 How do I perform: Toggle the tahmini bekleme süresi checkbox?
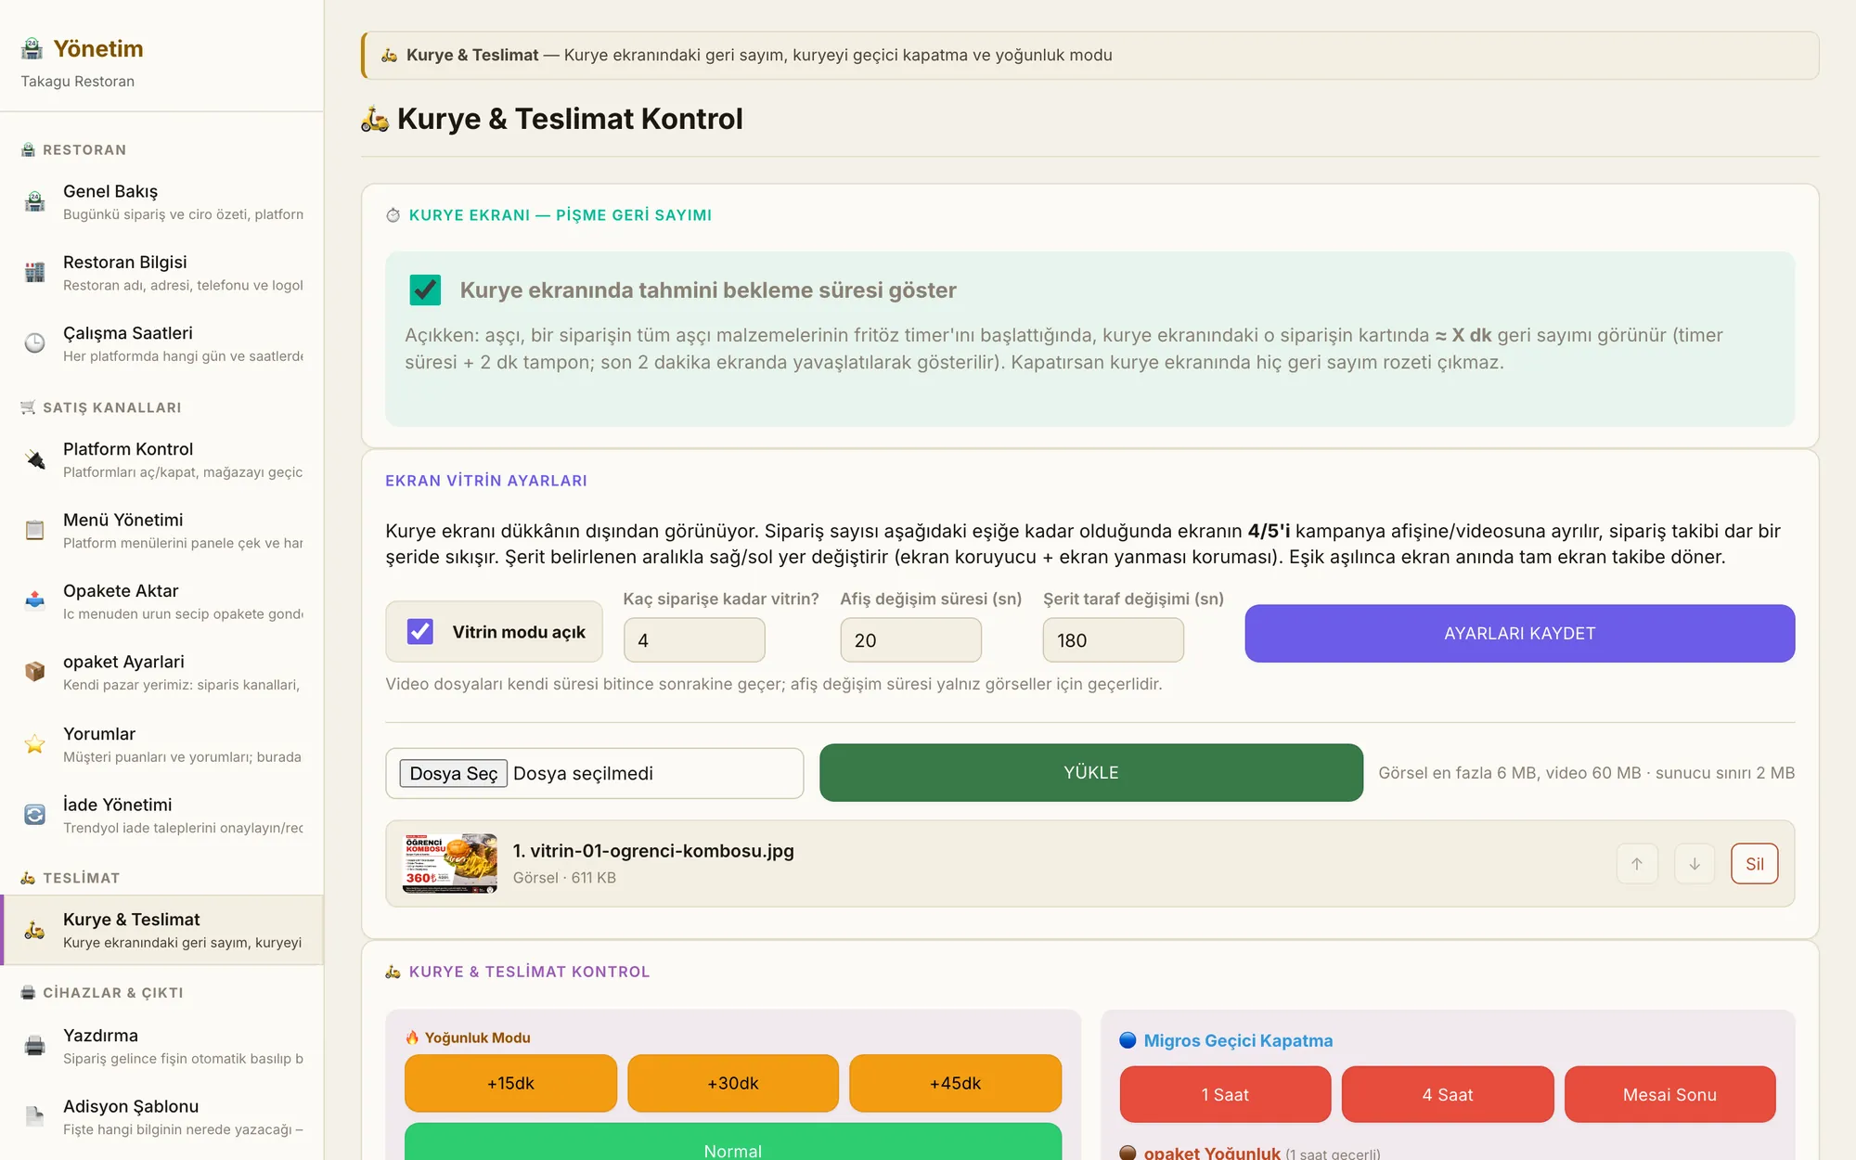tap(425, 290)
